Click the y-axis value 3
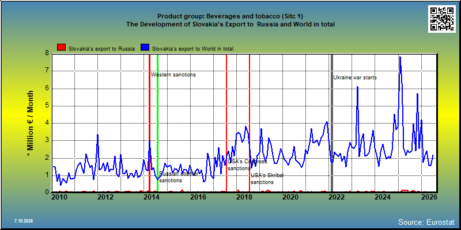461x230 pixels. pyautogui.click(x=47, y=140)
